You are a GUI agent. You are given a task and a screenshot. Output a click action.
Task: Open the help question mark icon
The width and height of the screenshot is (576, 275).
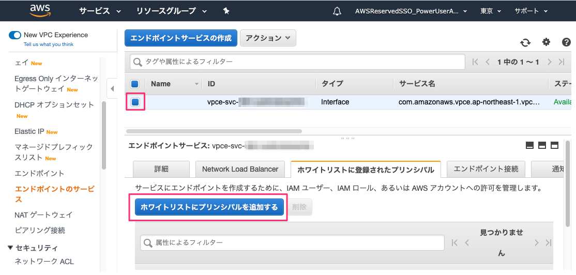coord(567,42)
